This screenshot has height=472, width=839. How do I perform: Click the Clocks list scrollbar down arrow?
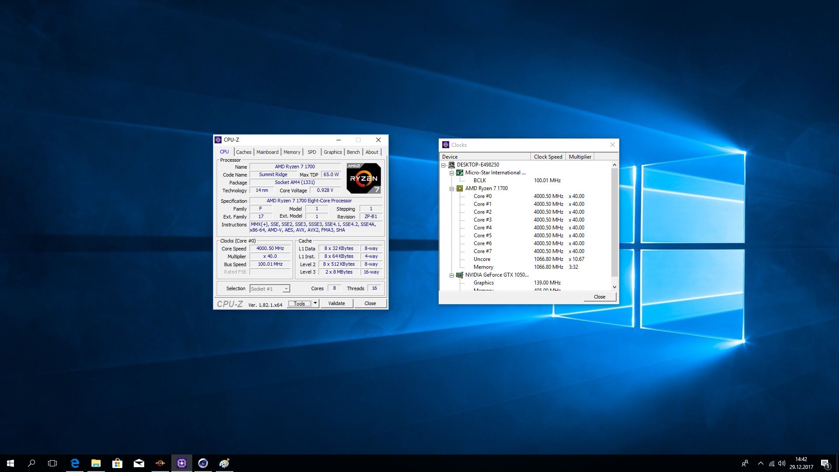(x=614, y=287)
